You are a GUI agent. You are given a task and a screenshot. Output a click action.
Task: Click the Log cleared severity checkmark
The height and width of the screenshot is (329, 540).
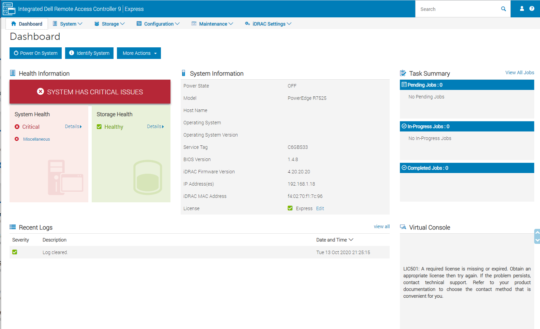[15, 252]
